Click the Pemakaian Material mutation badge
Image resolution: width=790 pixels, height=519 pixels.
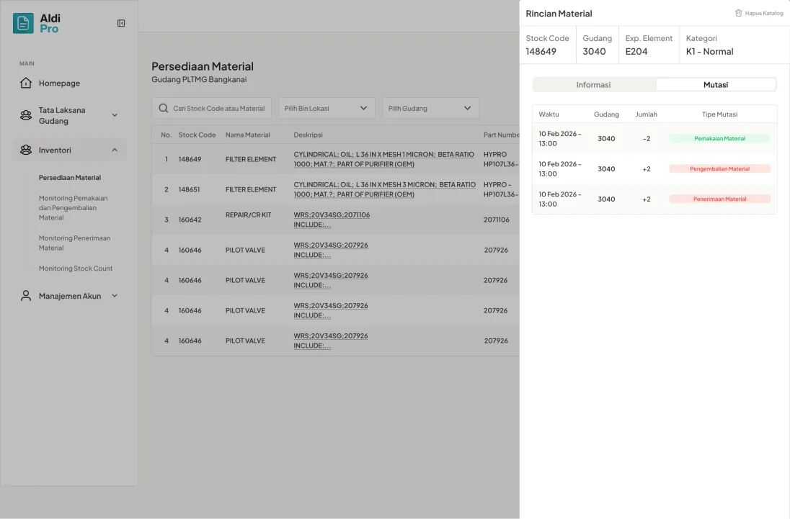[719, 138]
